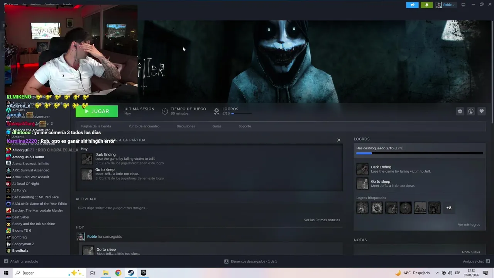Open Ver las últimas noticias link
494x278 pixels.
tap(322, 220)
